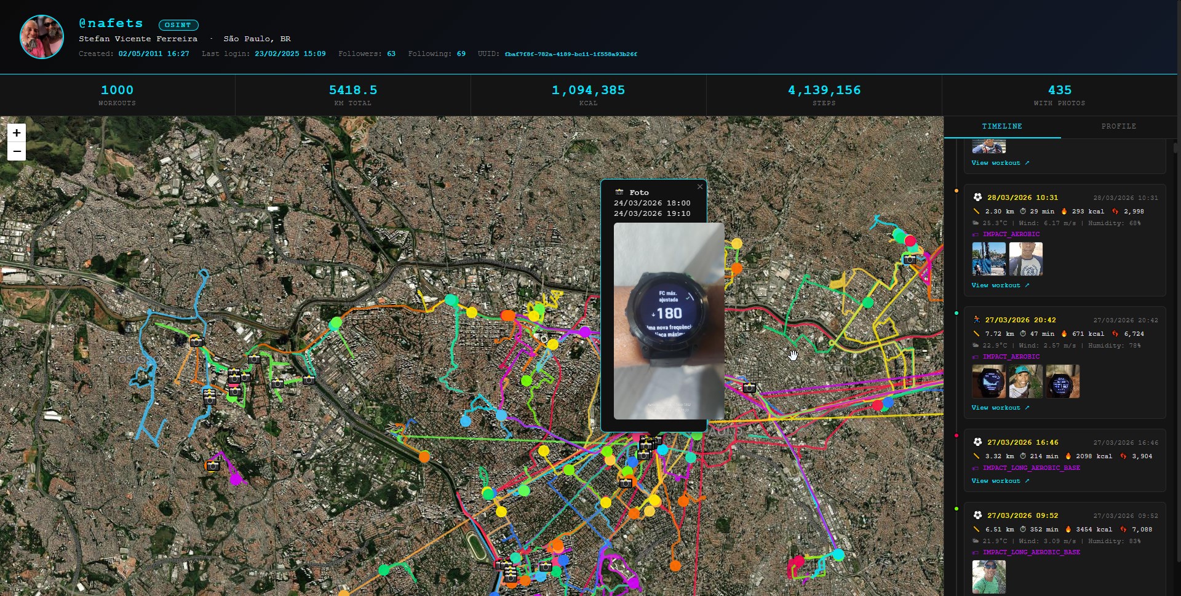
Task: Click camera marker just right of the Foto popup
Action: coord(749,388)
